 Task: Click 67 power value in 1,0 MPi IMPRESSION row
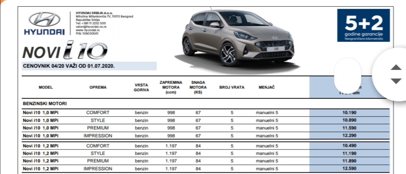(x=198, y=135)
